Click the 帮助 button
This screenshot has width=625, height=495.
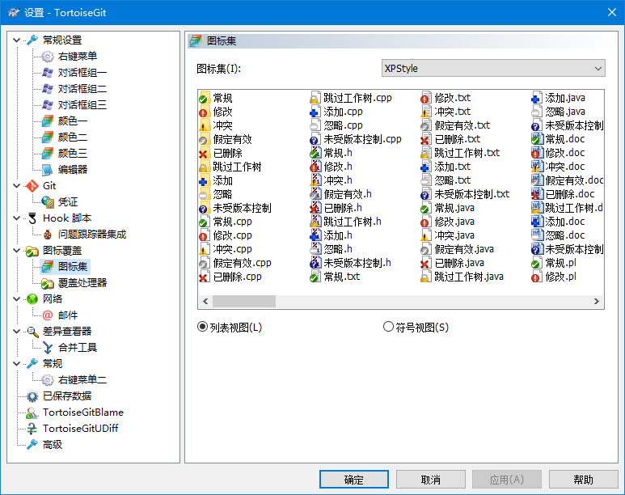(x=583, y=480)
